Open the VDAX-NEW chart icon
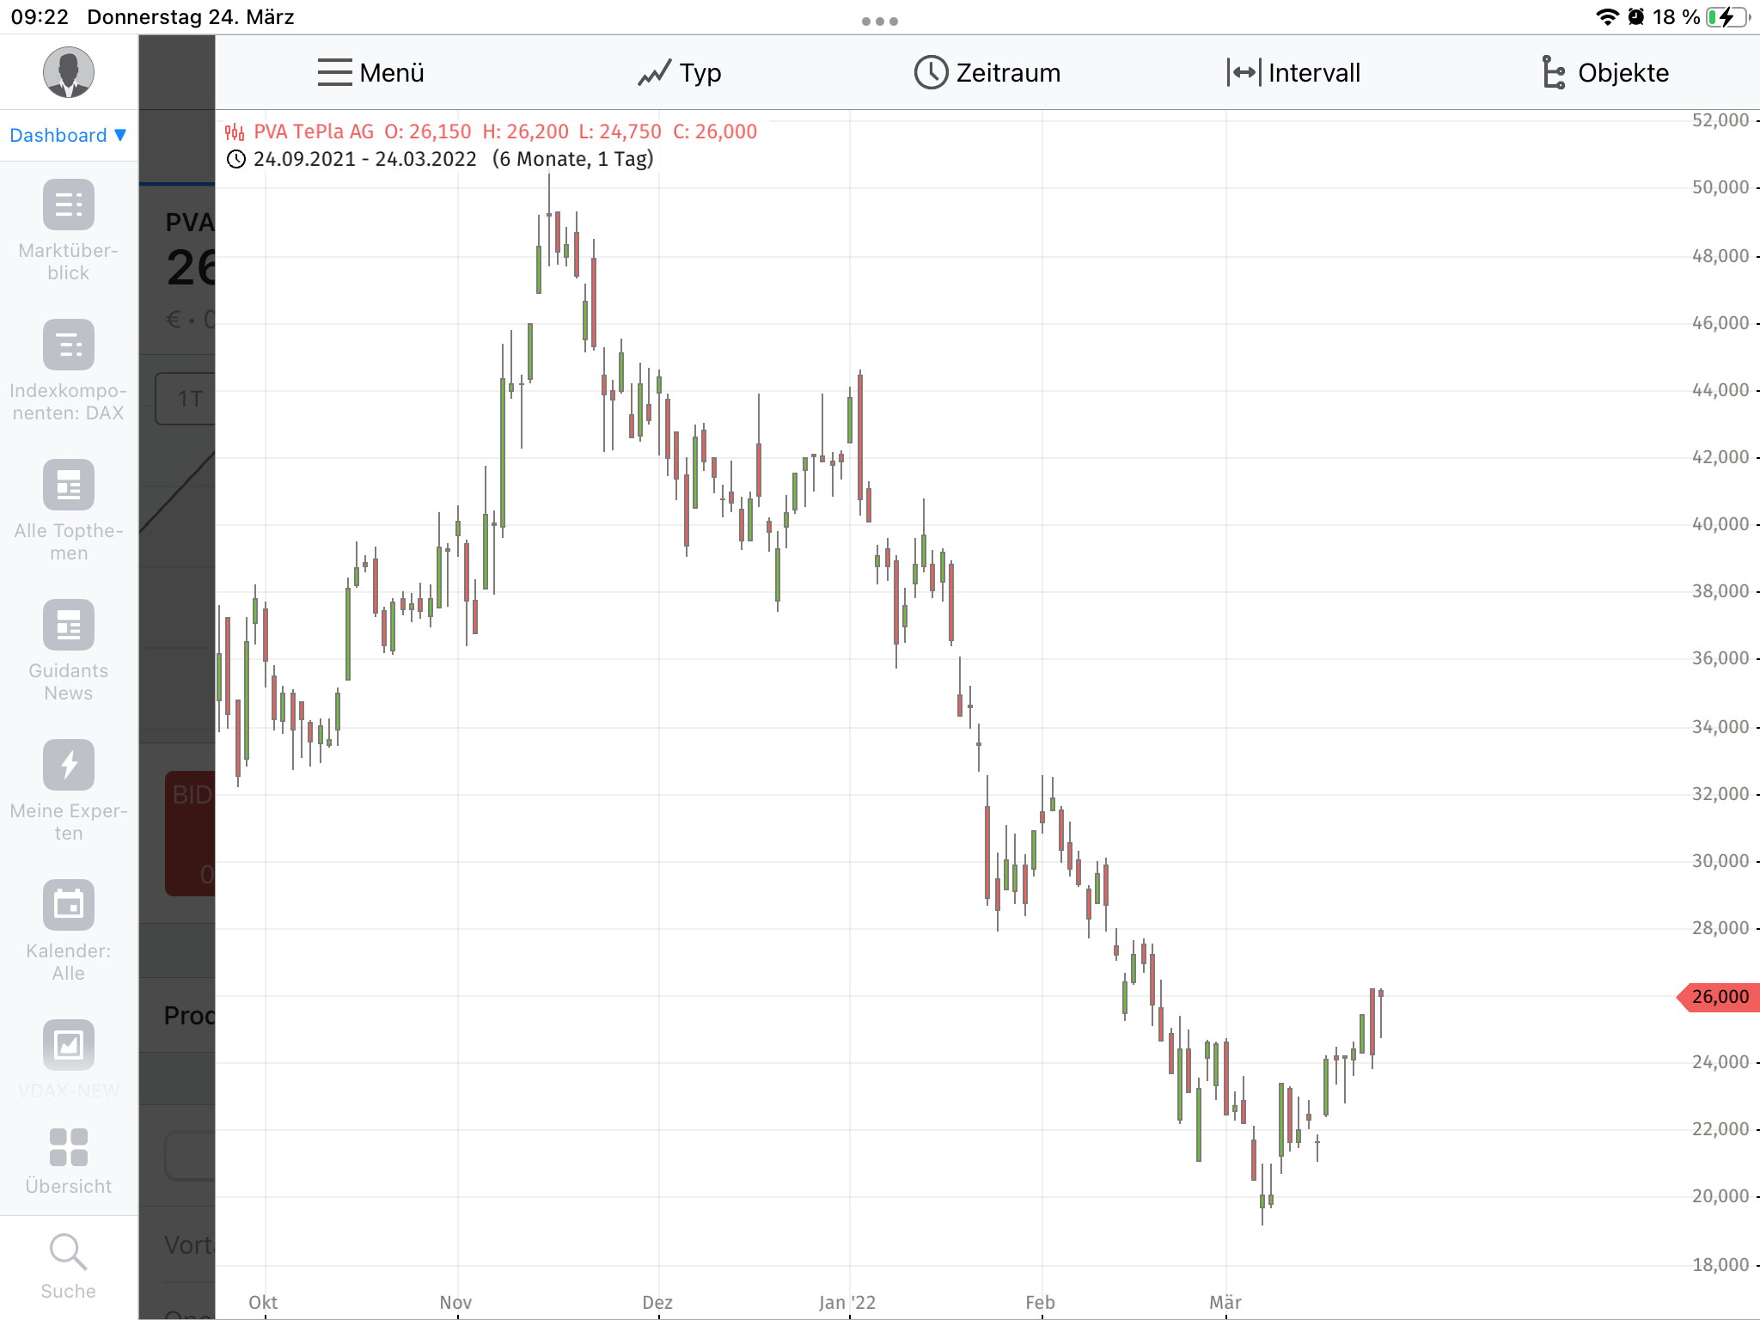Screen dimensions: 1760x1320 click(69, 1045)
